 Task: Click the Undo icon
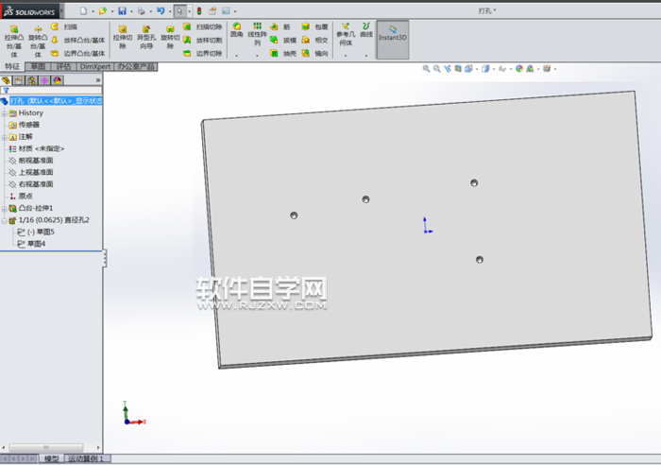click(161, 11)
